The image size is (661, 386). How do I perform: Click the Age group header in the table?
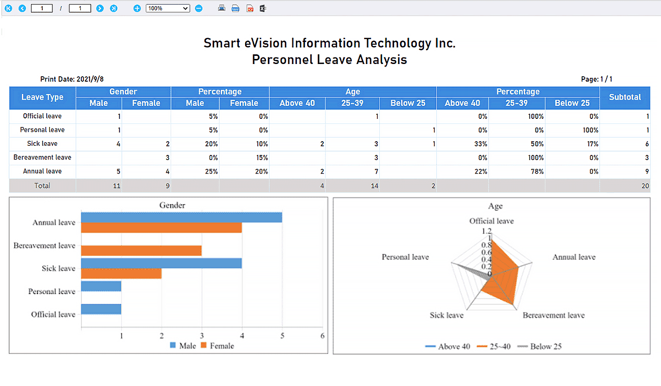pyautogui.click(x=353, y=92)
